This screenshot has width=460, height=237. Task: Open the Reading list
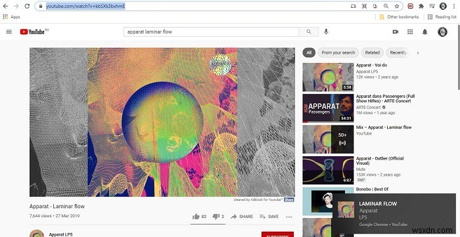pyautogui.click(x=442, y=16)
